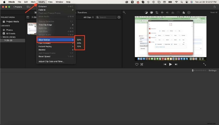Open the color balance adjustment tool

point(146,13)
